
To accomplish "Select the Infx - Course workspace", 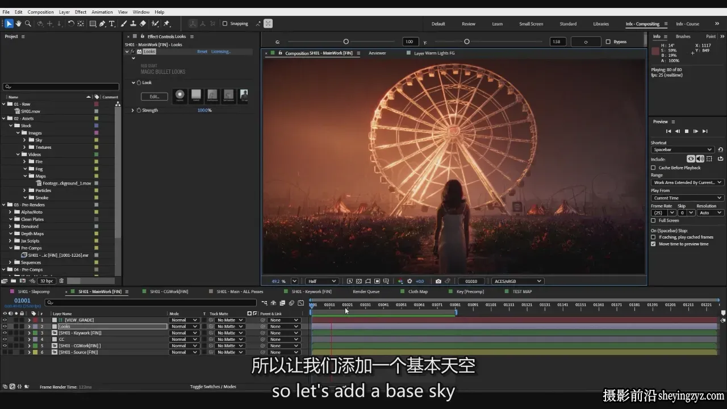I will 687,24.
